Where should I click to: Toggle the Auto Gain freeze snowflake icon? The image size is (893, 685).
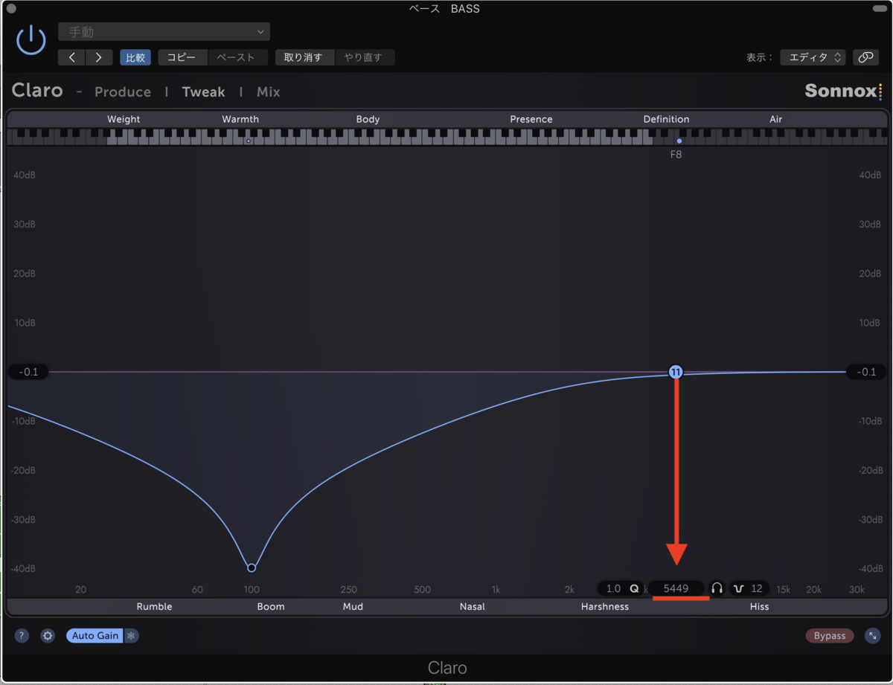pyautogui.click(x=131, y=636)
